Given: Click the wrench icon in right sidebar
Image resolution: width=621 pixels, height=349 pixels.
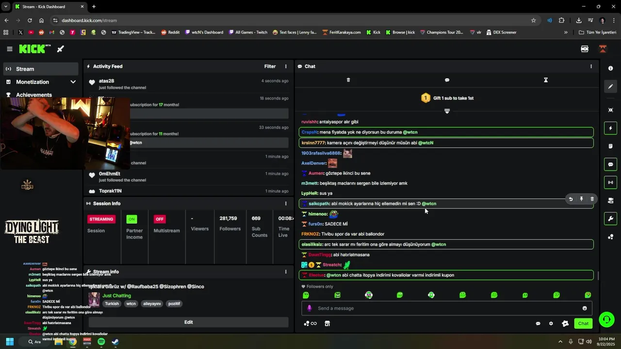Looking at the screenshot, I should (610, 219).
